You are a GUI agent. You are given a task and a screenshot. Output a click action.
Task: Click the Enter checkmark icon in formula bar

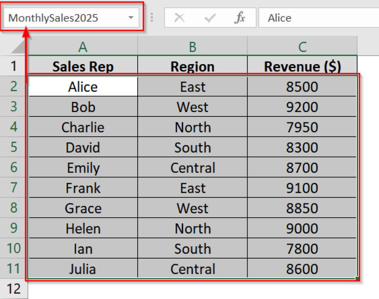coord(210,17)
